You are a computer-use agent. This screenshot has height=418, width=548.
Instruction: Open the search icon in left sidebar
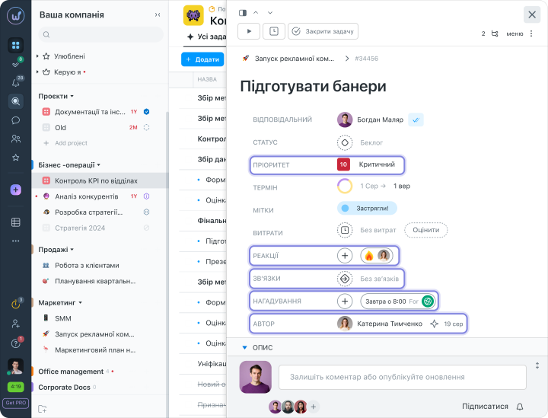pos(15,101)
